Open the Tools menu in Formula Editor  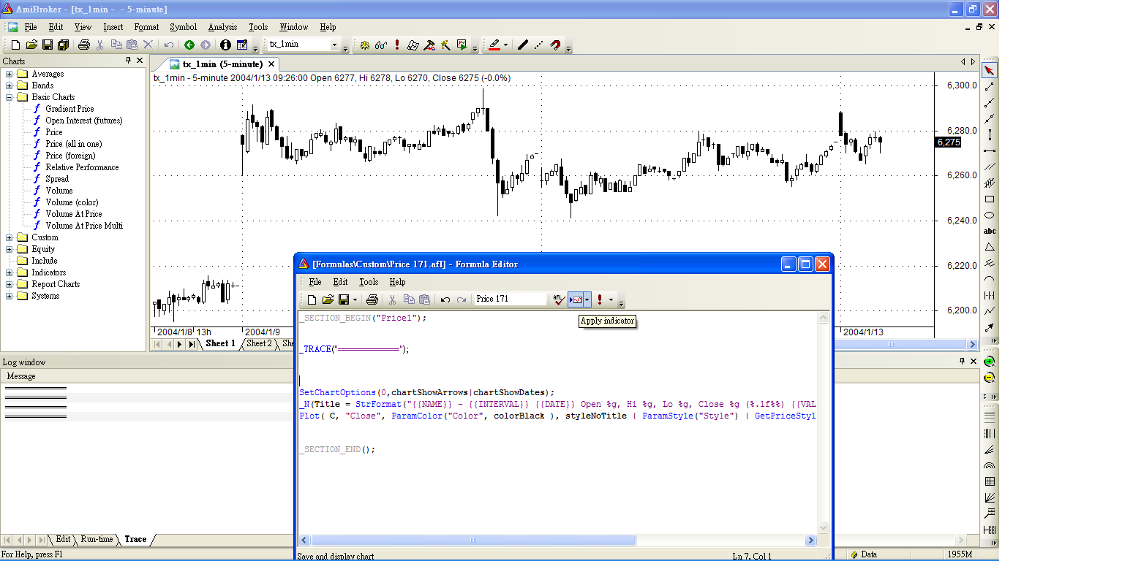(x=369, y=282)
